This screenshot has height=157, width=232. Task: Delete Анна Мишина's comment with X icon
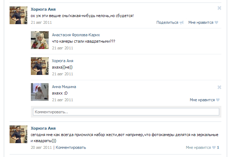pyautogui.click(x=219, y=87)
